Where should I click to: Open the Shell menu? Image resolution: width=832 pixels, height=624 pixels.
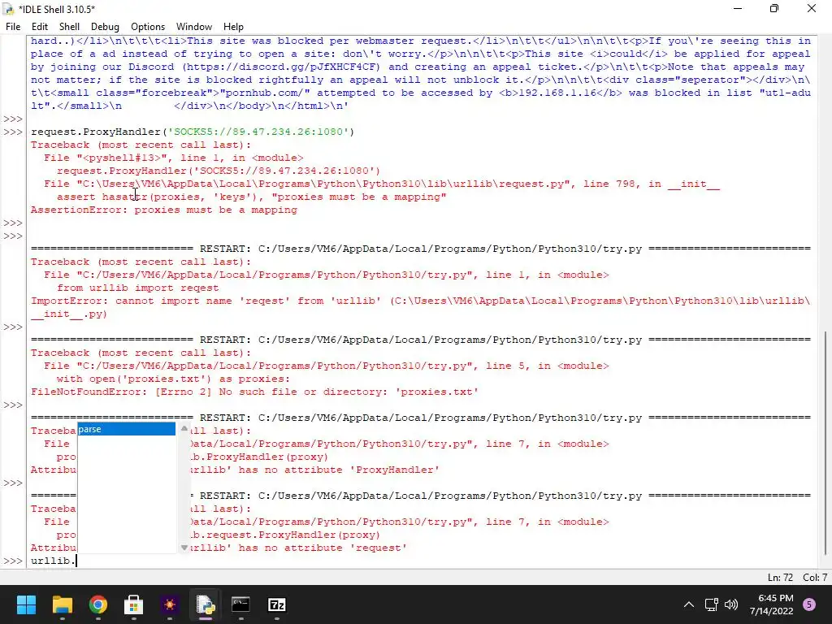(x=69, y=27)
